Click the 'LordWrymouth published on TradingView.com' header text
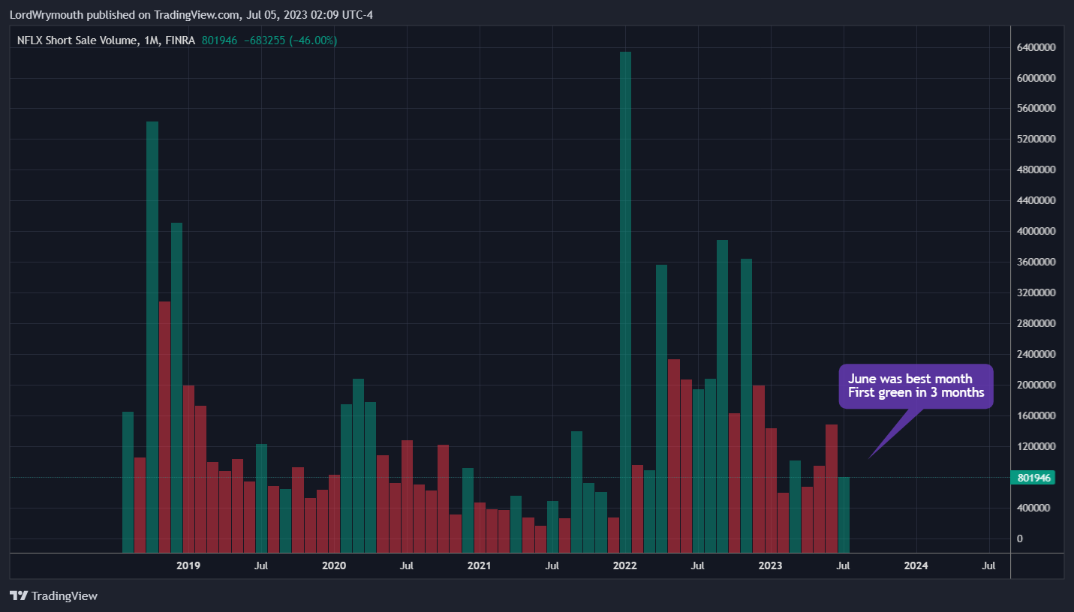Viewport: 1074px width, 612px height. (x=123, y=14)
